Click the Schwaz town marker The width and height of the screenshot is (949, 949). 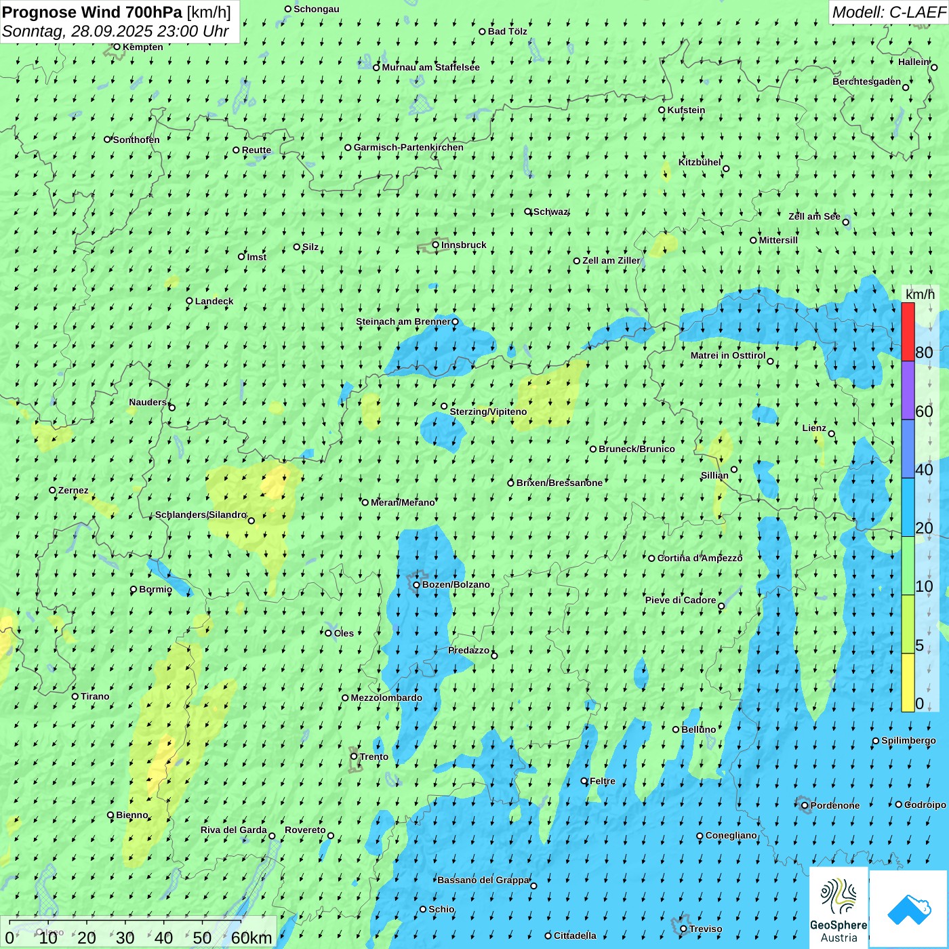tap(527, 211)
